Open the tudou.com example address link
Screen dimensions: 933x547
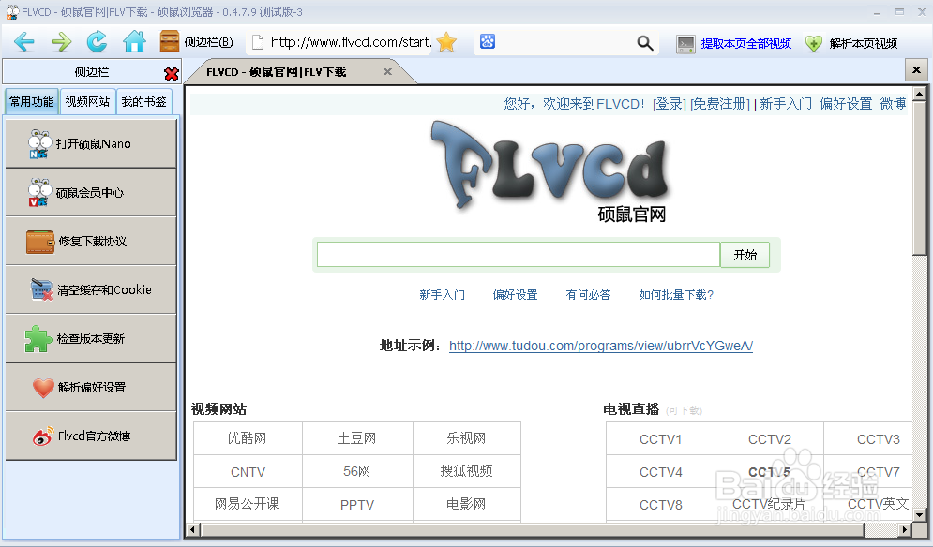coord(601,346)
